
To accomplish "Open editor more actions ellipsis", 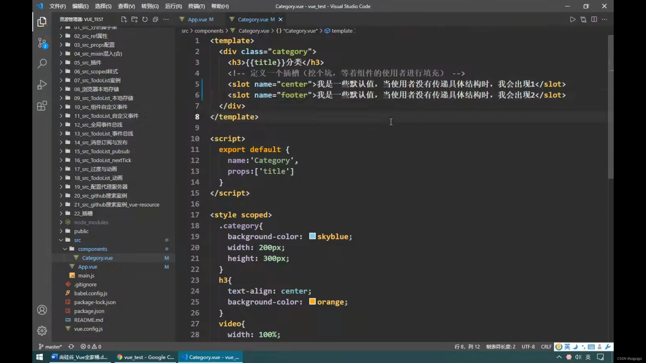I will pyautogui.click(x=604, y=19).
